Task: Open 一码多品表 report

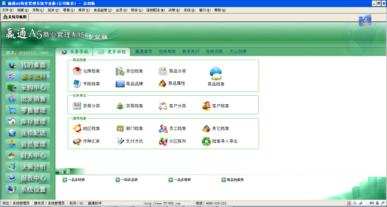Action: 127,180
